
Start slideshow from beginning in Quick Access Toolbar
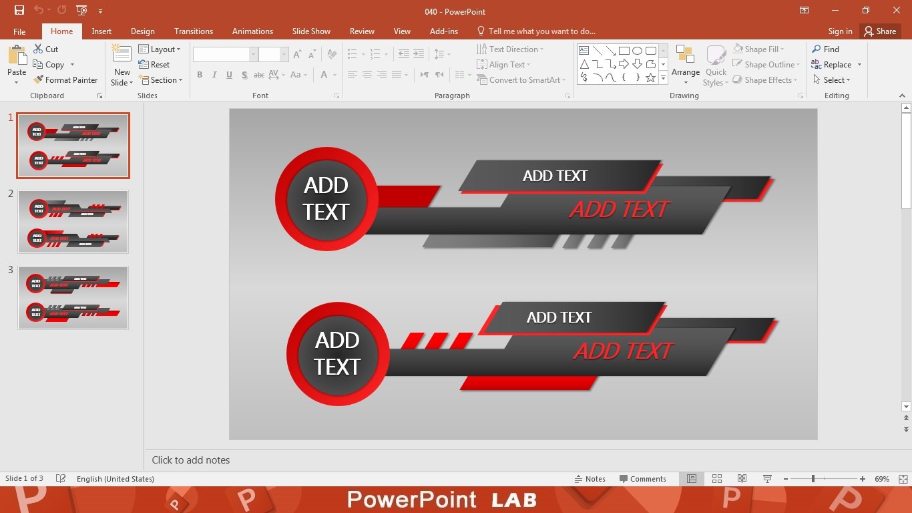(x=81, y=11)
